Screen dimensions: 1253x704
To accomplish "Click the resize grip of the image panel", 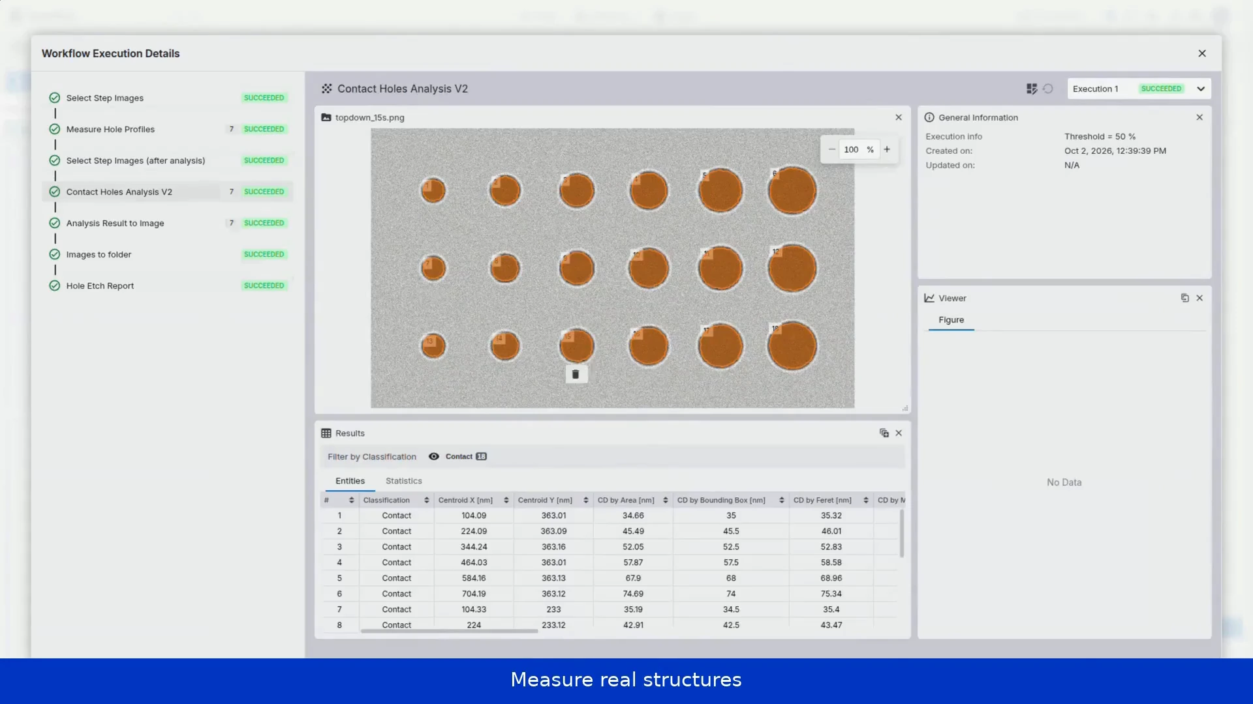I will tap(905, 408).
